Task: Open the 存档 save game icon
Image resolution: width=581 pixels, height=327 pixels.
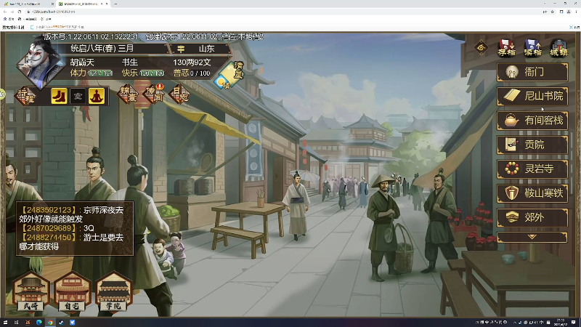Action: [x=506, y=48]
